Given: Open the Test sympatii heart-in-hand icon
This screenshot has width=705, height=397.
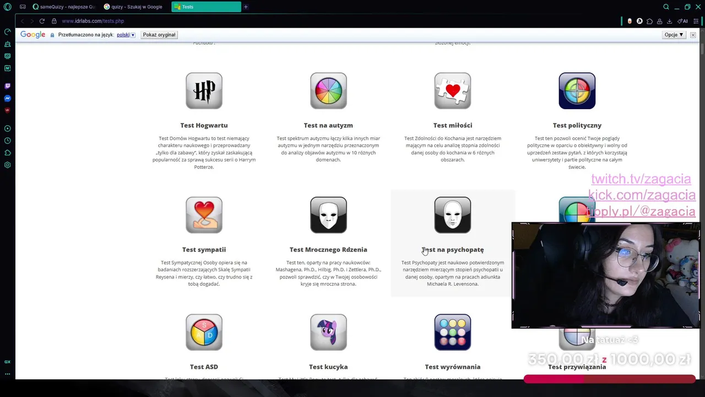Looking at the screenshot, I should (204, 215).
